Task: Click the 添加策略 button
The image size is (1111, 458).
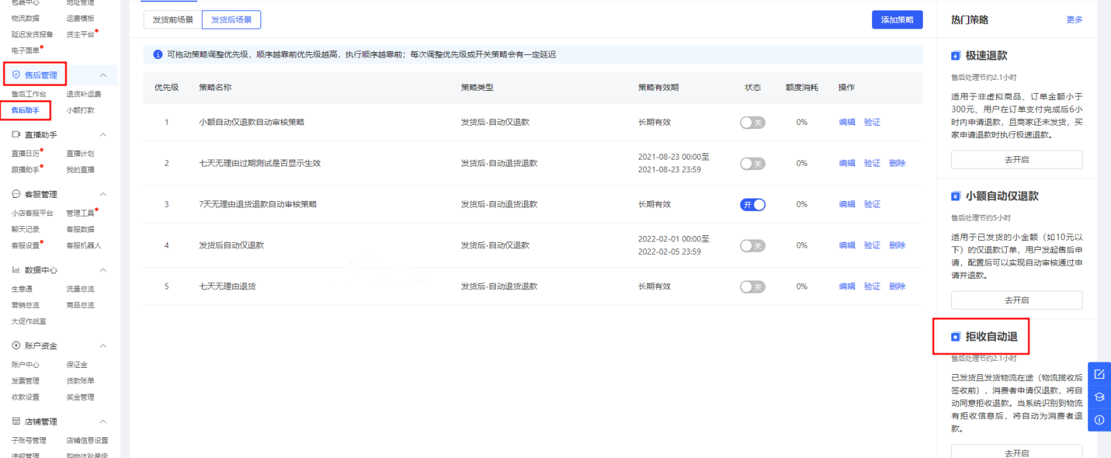Action: [896, 20]
